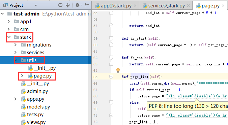Expand the services folder
The height and width of the screenshot is (125, 228).
point(16,53)
